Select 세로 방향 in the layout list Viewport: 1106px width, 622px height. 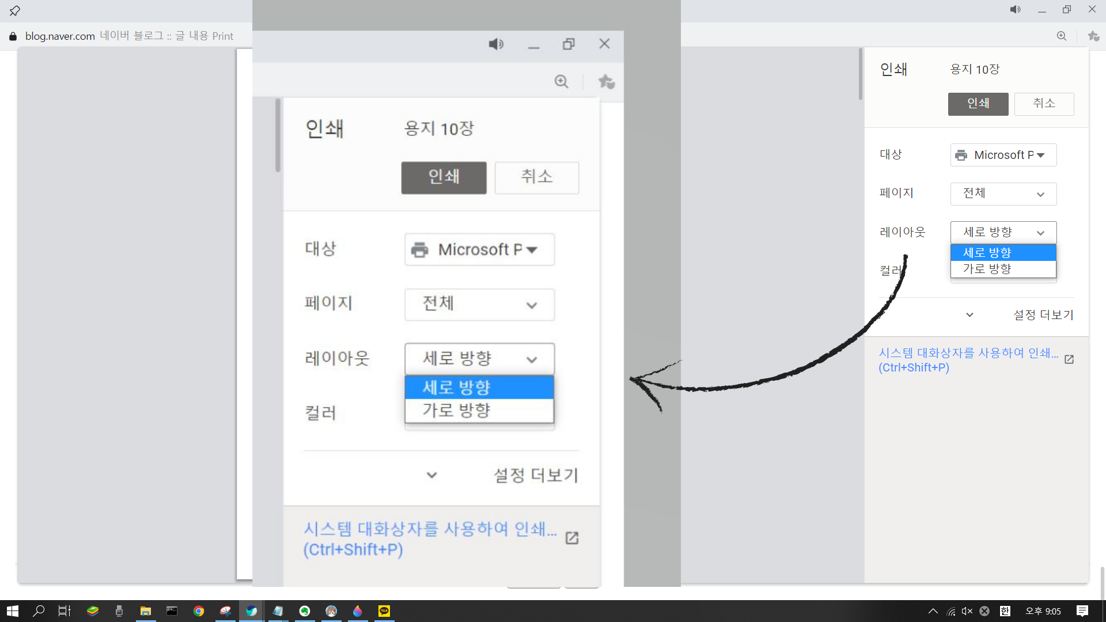click(x=479, y=387)
